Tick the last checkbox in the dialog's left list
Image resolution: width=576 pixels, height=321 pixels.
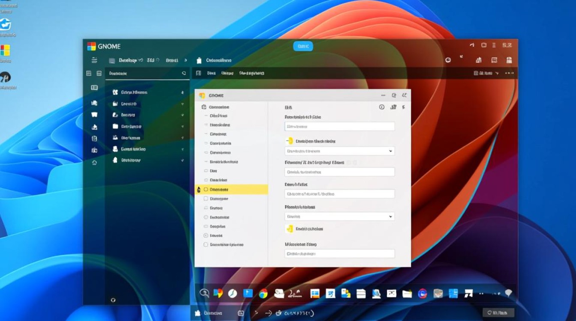(x=206, y=244)
